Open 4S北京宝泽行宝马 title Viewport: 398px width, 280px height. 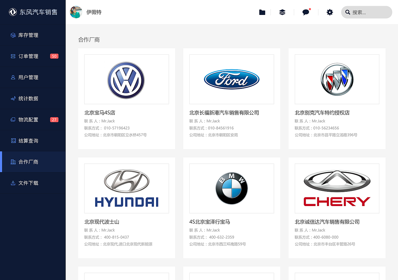click(x=210, y=222)
